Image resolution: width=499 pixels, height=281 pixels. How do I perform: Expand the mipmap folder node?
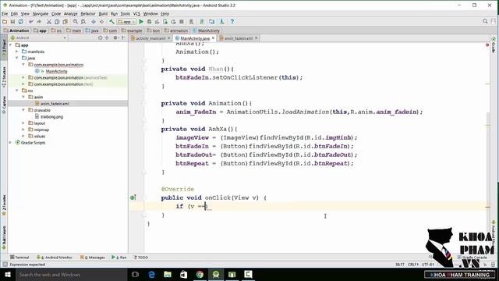[23, 130]
